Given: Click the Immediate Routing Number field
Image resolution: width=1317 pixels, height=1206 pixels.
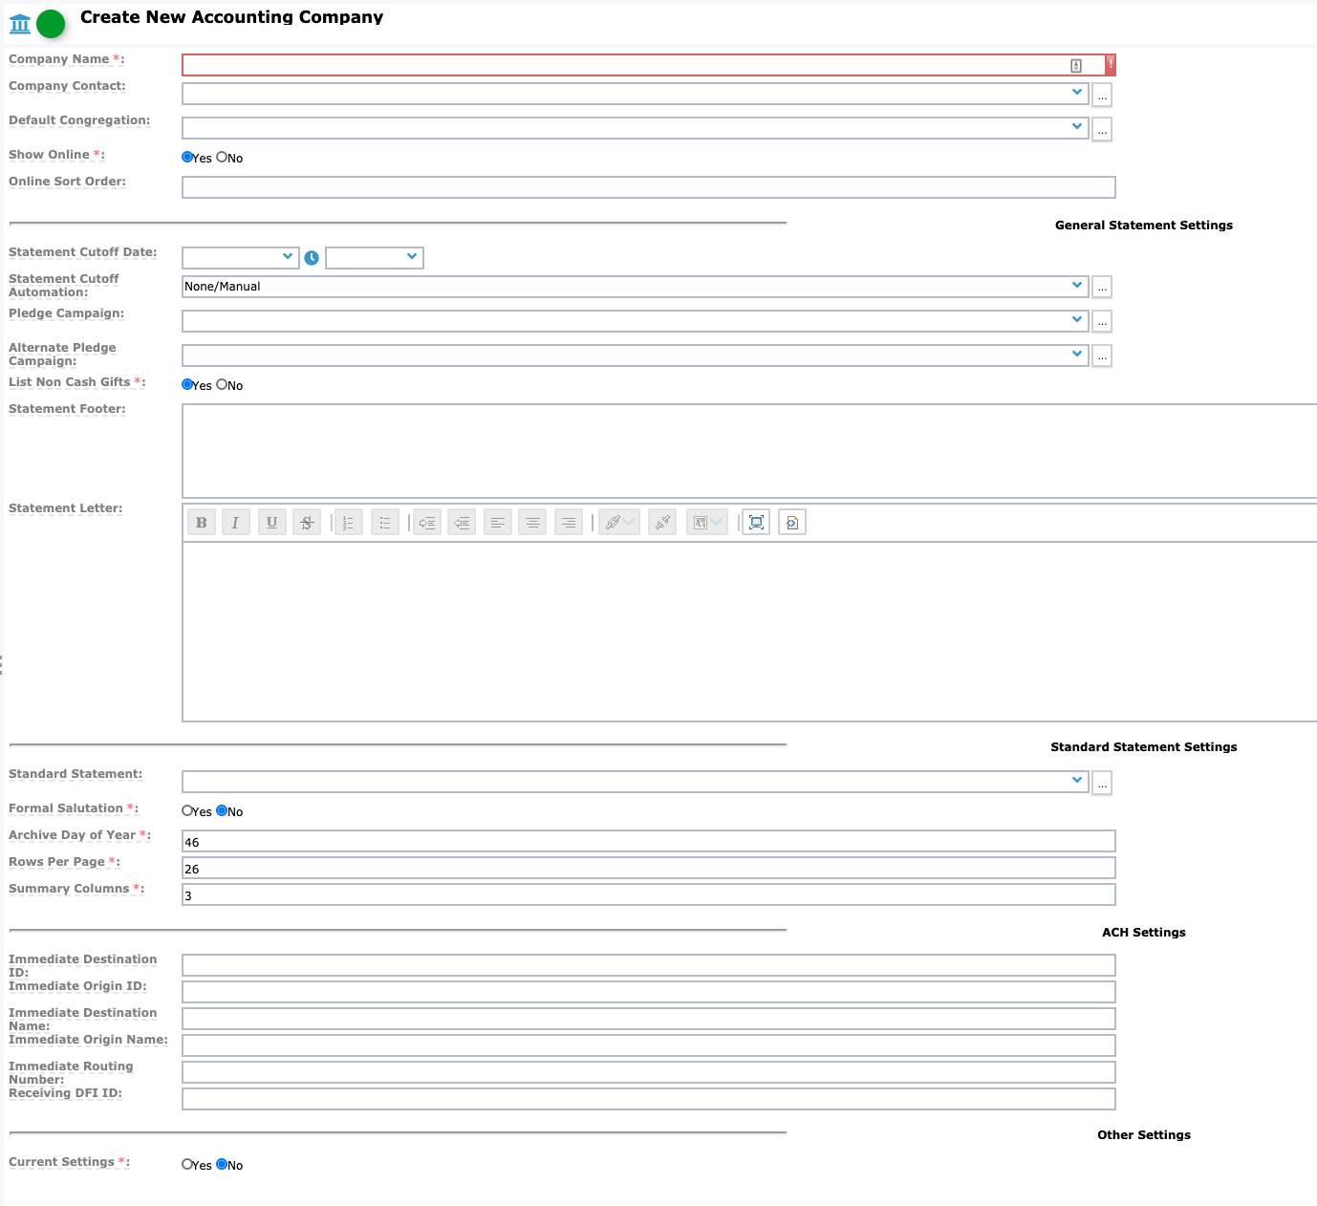Looking at the screenshot, I should (649, 1072).
